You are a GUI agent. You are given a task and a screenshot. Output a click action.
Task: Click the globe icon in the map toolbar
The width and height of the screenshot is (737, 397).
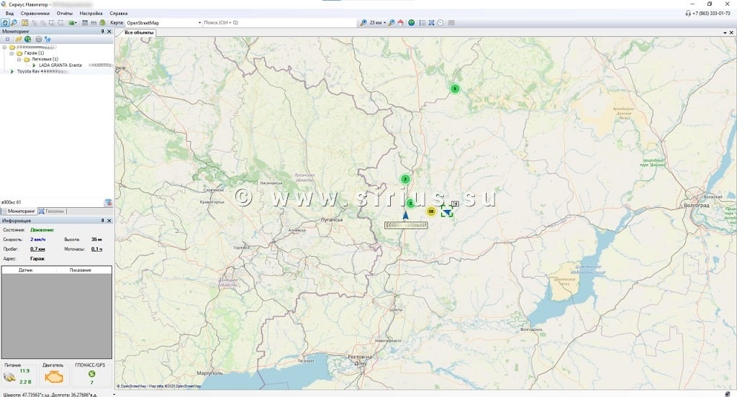tap(412, 22)
